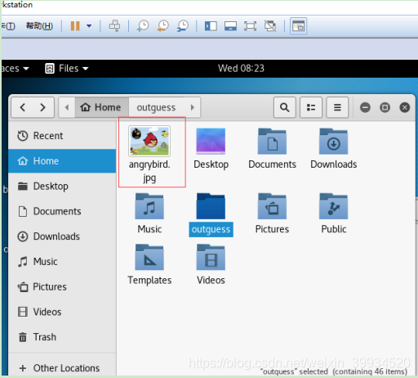418x378 pixels.
Task: Click VMware take snapshot icon
Action: [143, 26]
